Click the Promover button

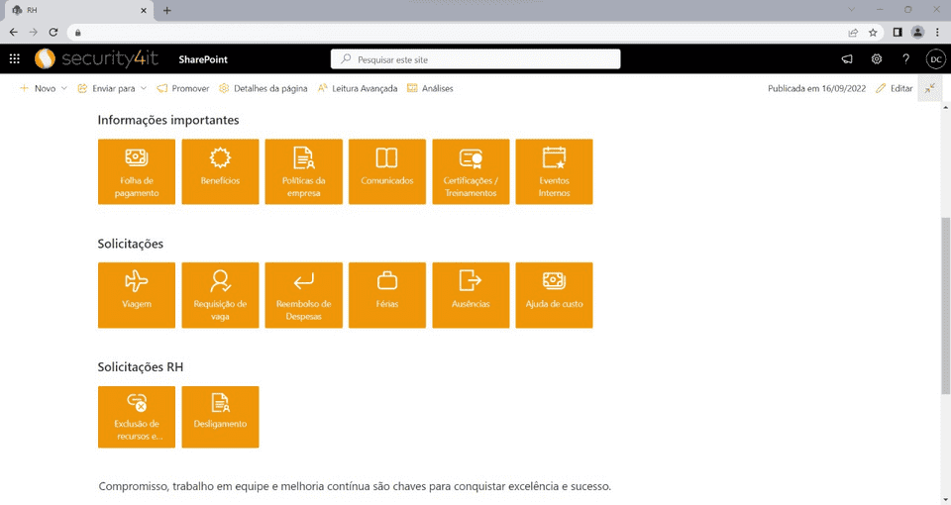183,88
